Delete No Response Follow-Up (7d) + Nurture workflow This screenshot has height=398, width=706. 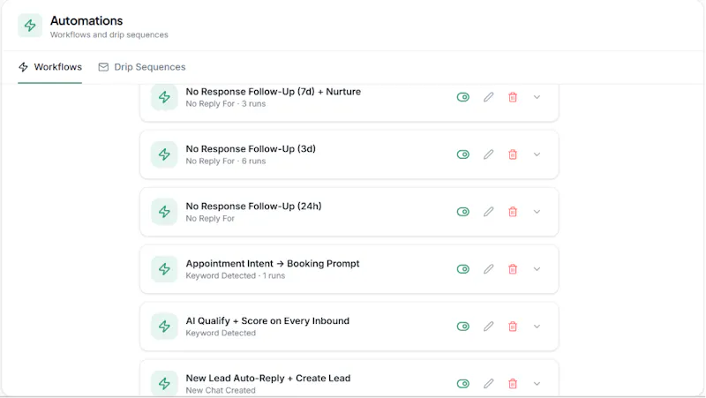point(513,97)
